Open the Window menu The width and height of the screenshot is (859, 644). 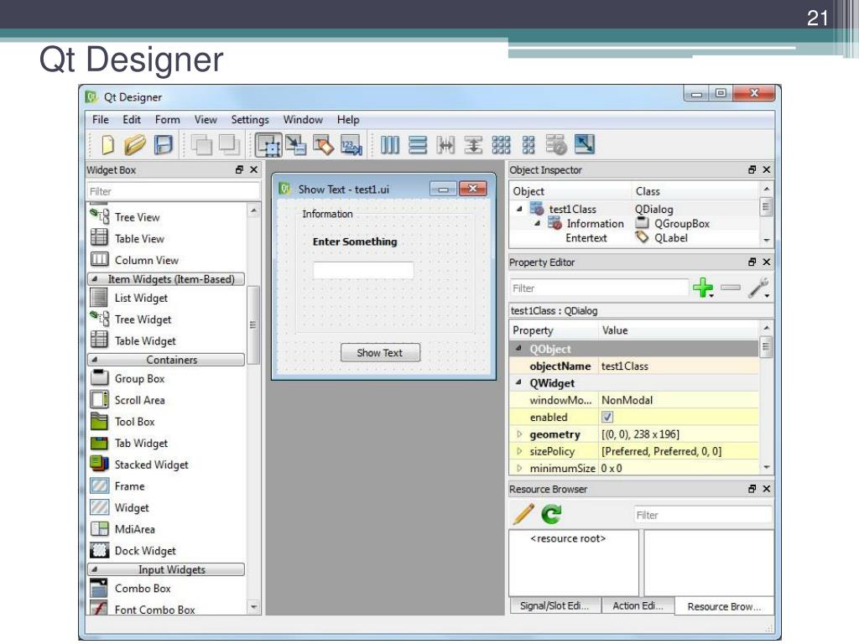point(303,119)
